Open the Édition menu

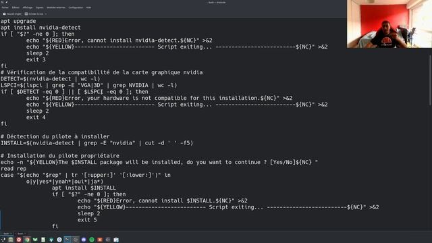pyautogui.click(x=16, y=7)
